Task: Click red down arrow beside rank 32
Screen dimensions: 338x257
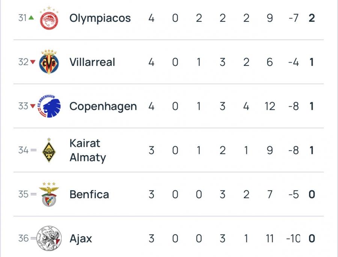Action: (32, 62)
